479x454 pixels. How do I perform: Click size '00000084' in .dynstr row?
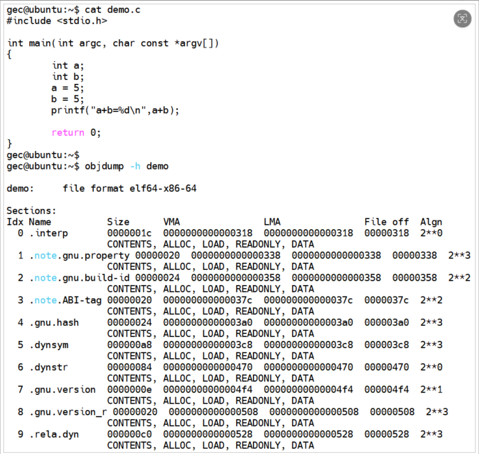(x=129, y=367)
